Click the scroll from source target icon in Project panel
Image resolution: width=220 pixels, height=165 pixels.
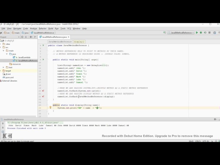tap(22, 37)
